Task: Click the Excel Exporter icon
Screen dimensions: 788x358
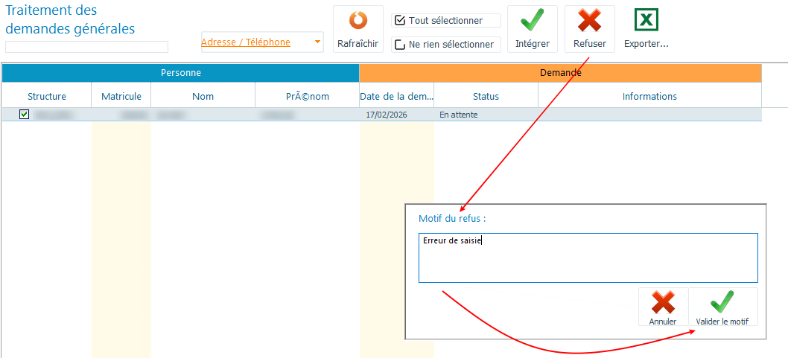Action: point(646,20)
